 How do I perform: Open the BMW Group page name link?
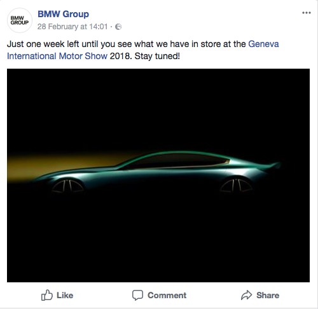click(x=63, y=14)
